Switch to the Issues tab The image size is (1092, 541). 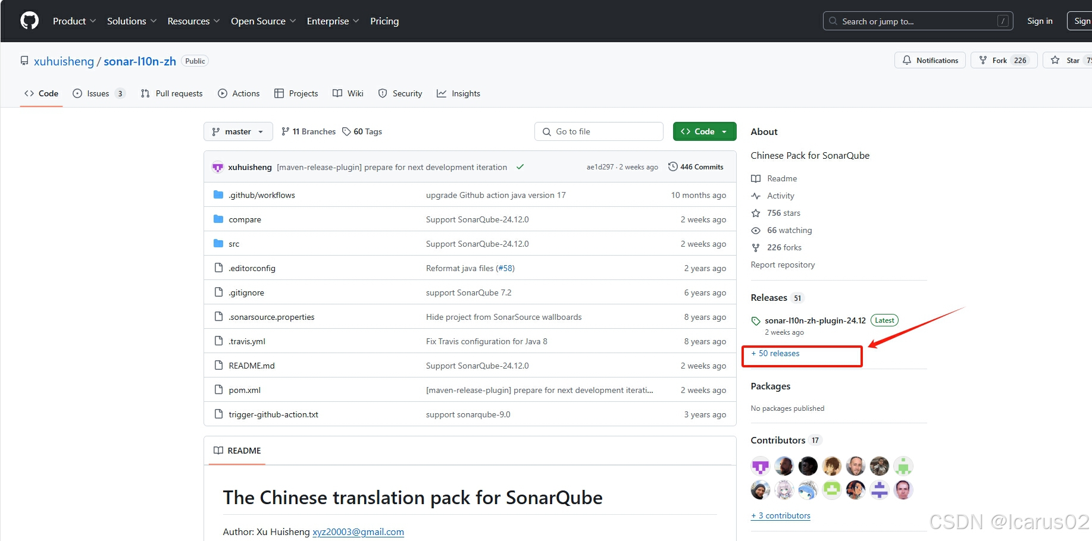point(99,93)
